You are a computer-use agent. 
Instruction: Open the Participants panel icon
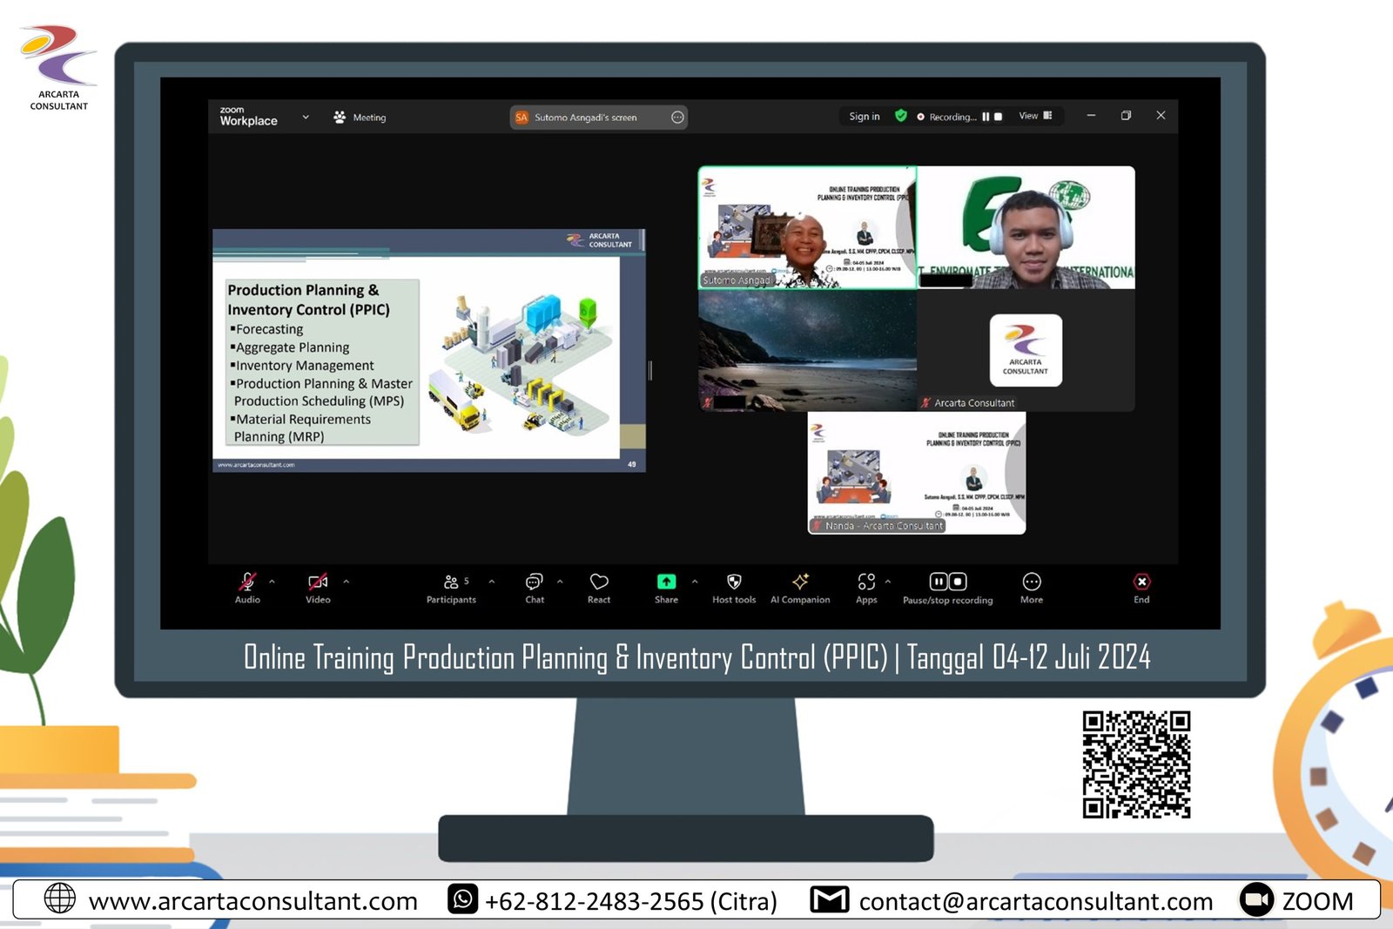tap(451, 582)
